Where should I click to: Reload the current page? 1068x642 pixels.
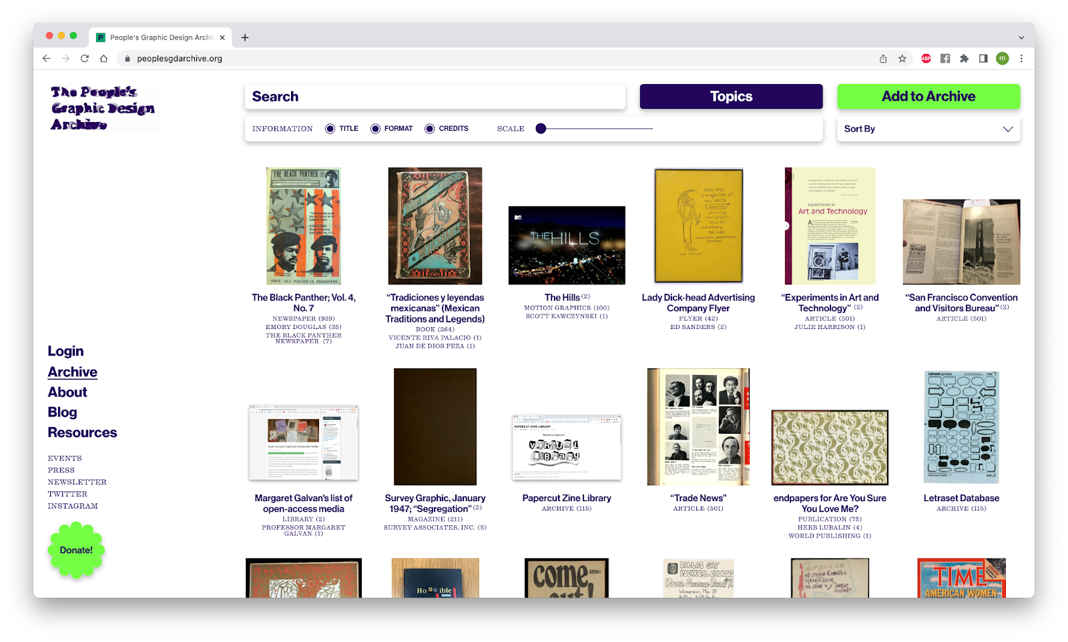85,59
